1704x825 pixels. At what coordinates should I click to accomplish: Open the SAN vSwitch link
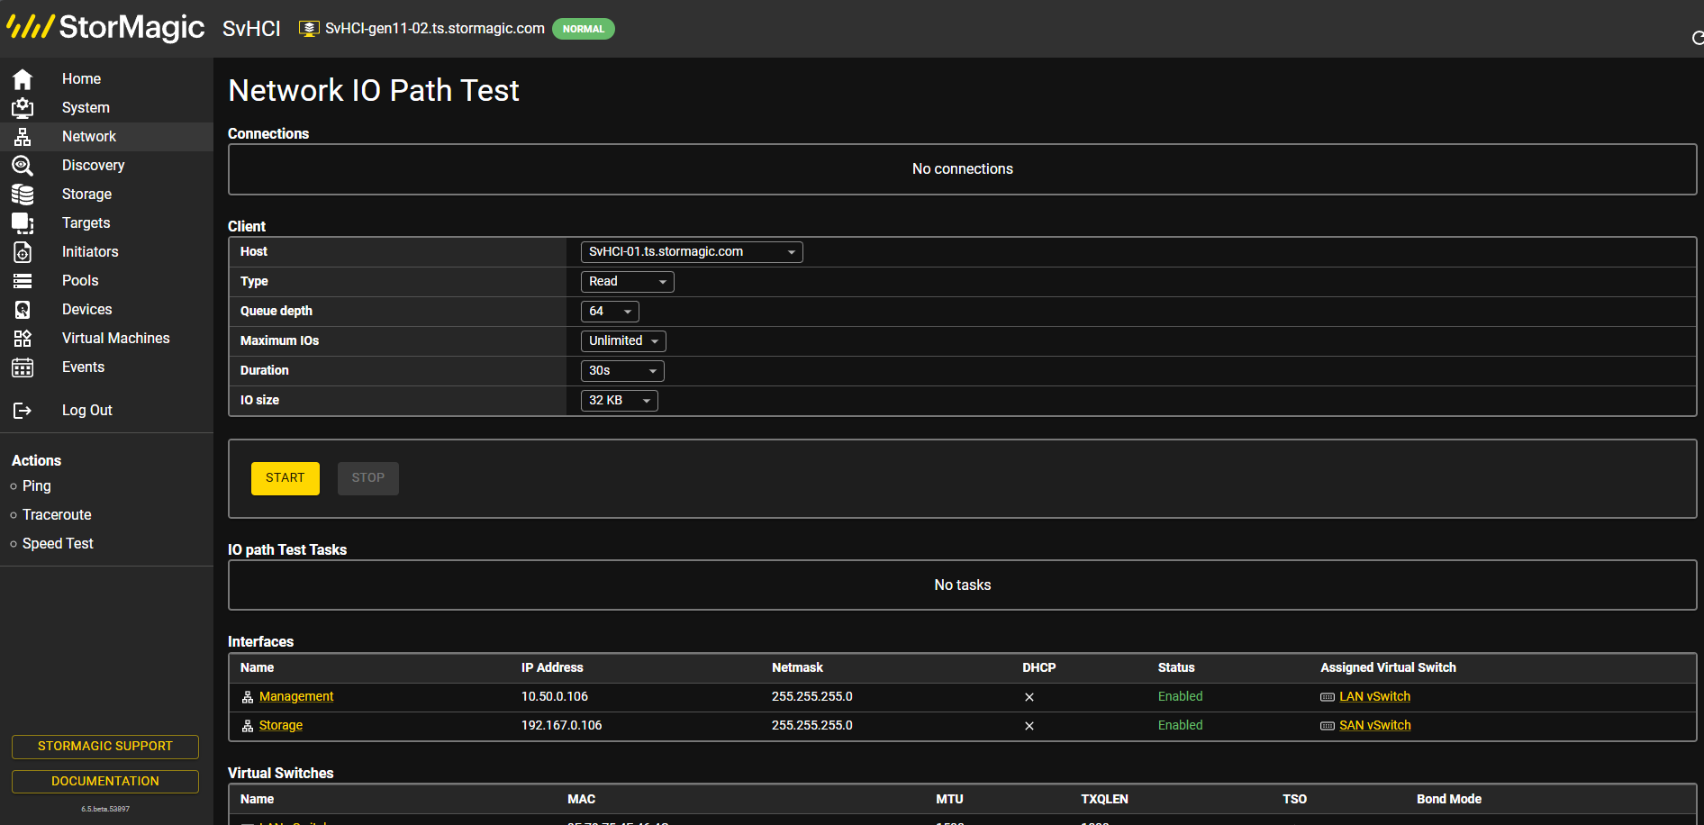[1374, 726]
